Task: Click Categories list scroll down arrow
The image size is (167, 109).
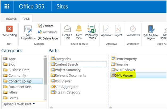Action: 45,99
